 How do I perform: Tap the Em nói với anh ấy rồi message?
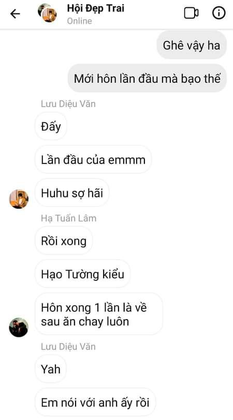point(95,402)
